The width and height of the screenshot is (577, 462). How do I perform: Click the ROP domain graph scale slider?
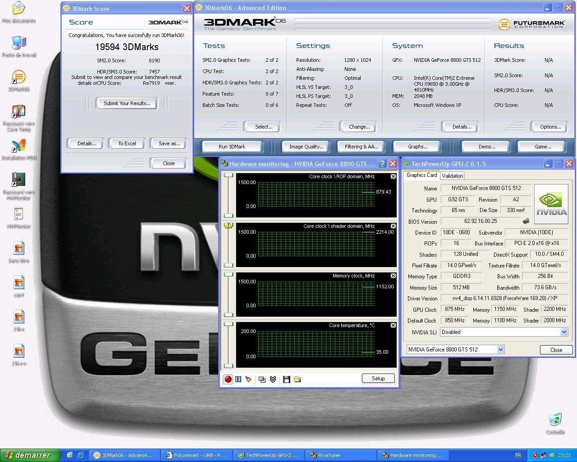click(229, 195)
